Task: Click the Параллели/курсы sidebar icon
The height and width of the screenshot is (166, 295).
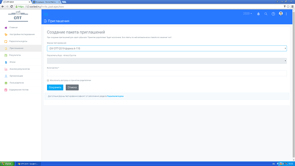Action: [x=6, y=41]
